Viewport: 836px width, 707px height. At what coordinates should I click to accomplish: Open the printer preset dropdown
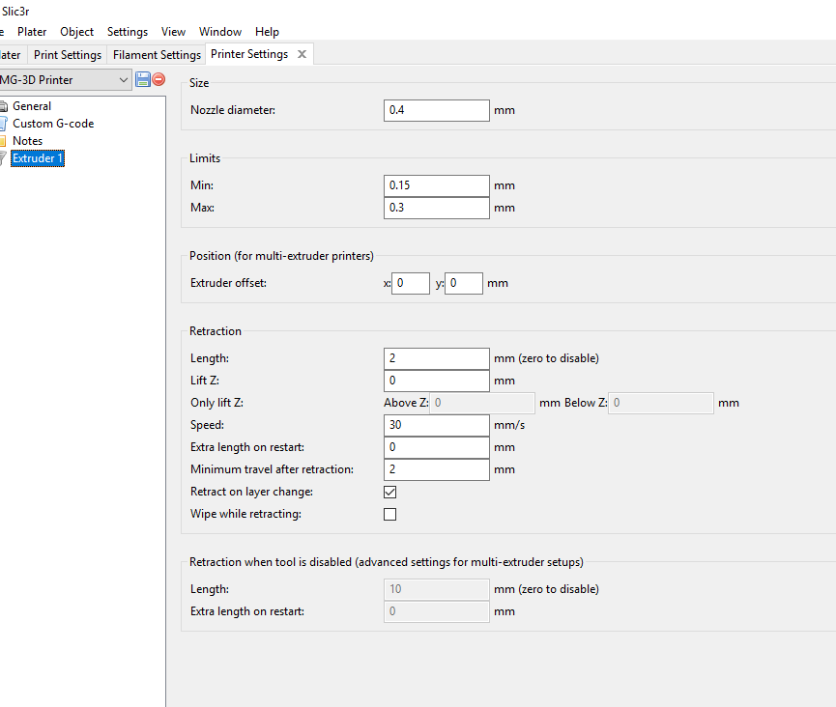point(124,80)
